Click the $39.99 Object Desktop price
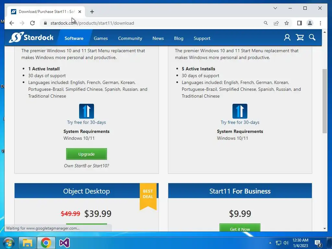This screenshot has height=249, width=332. coord(98,213)
